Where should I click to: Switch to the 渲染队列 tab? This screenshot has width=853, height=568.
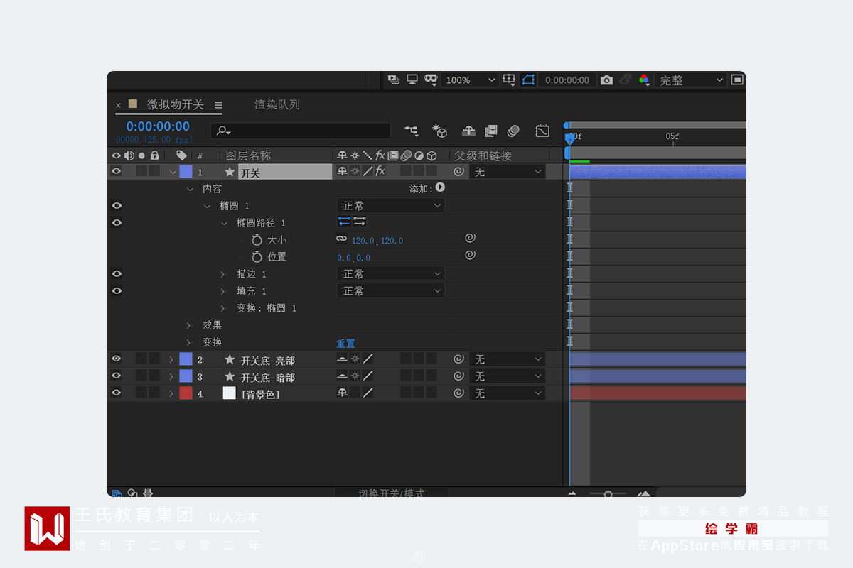277,104
